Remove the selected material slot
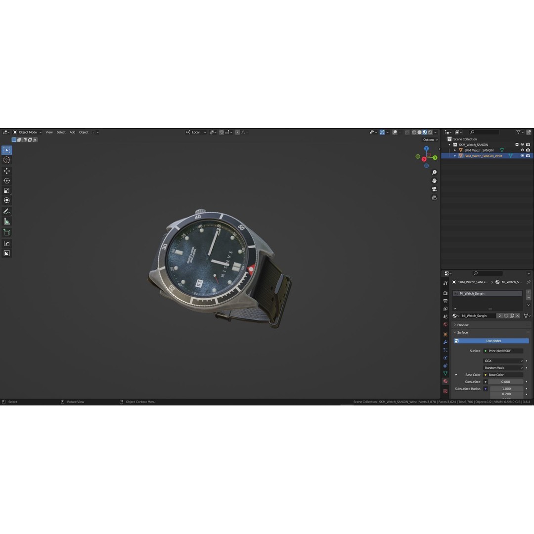The width and height of the screenshot is (534, 534). (x=529, y=298)
